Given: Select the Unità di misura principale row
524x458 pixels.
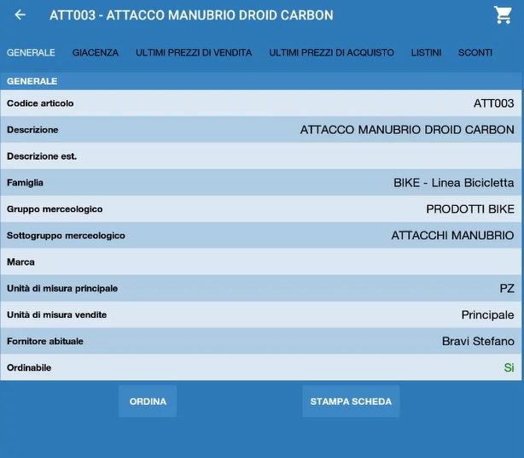Looking at the screenshot, I should (261, 289).
